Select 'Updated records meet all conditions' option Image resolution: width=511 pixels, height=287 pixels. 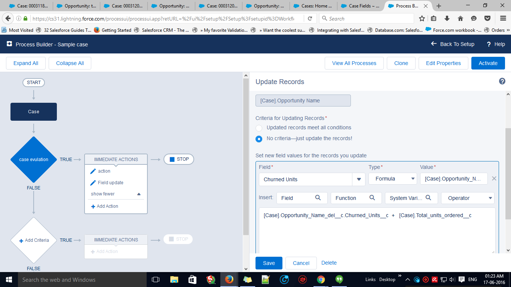[259, 128]
